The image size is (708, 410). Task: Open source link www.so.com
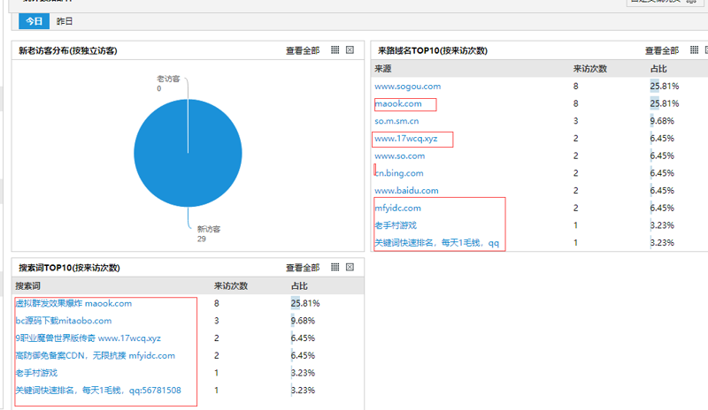point(400,156)
